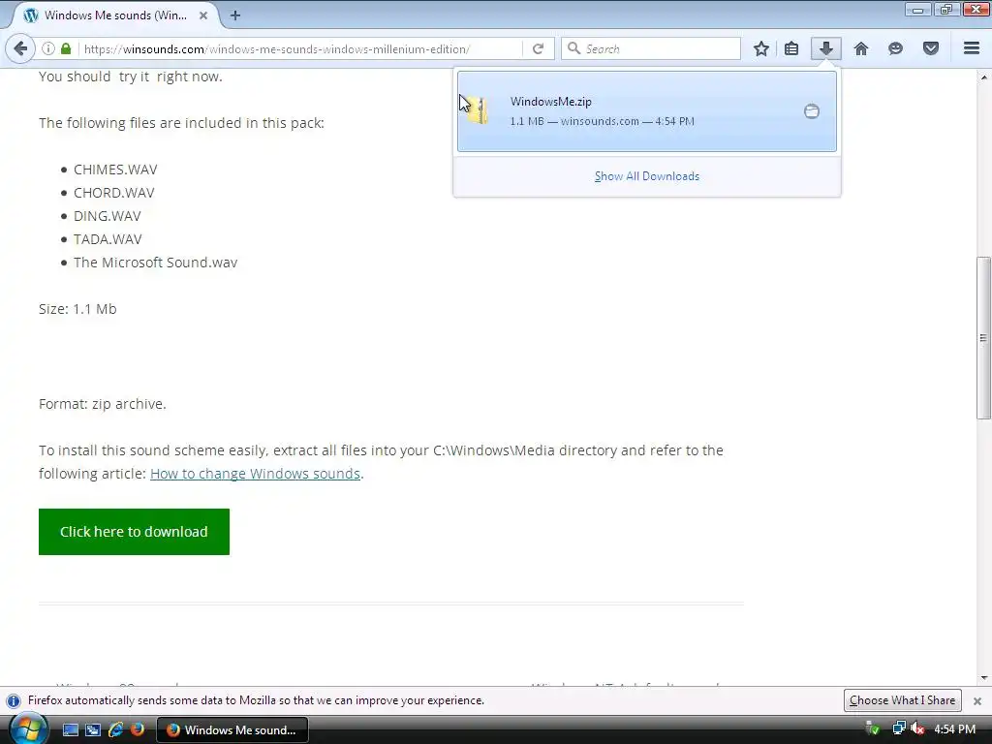Open the Firefox hamburger menu
The image size is (992, 744).
click(x=972, y=48)
